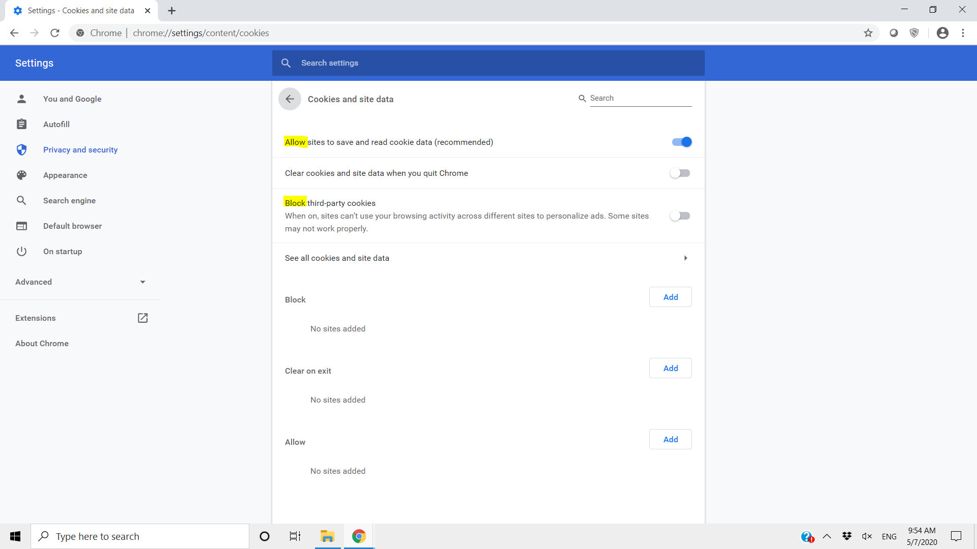Viewport: 977px width, 549px height.
Task: Reload the page with refresh icon
Action: [x=55, y=33]
